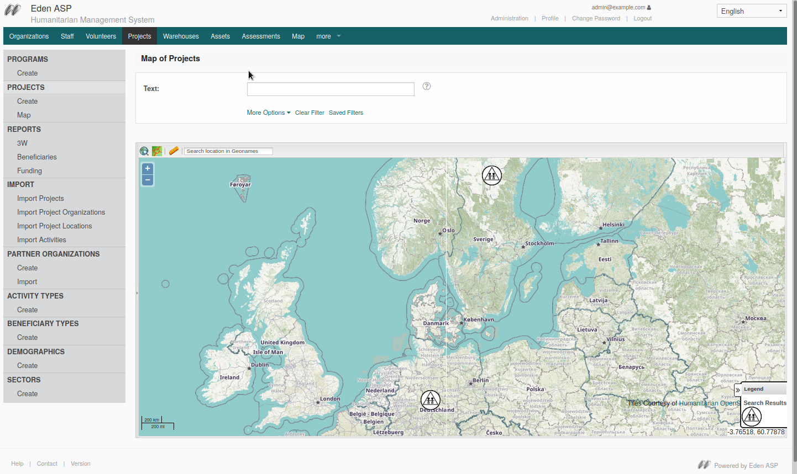797x474 pixels.
Task: Open the 3W report
Action: coord(22,143)
